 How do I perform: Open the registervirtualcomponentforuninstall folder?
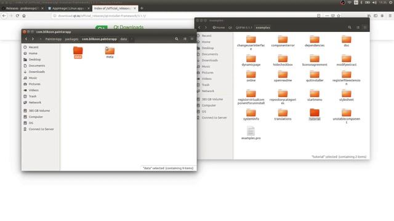(x=251, y=97)
